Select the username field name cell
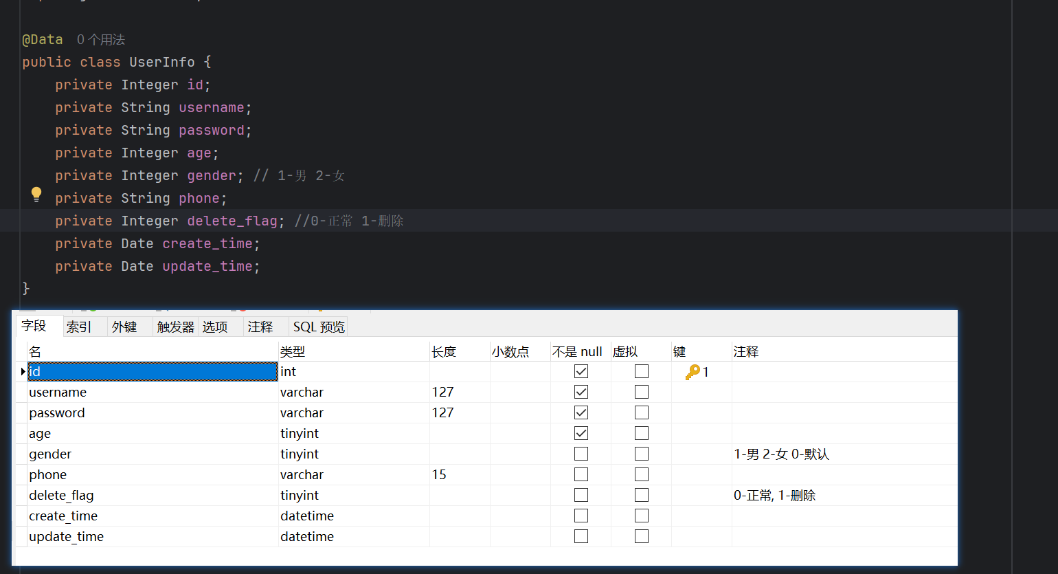Screen dimensions: 1058x574 tap(153, 393)
